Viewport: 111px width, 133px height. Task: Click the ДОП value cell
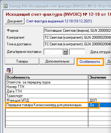pyautogui.click(x=100, y=100)
